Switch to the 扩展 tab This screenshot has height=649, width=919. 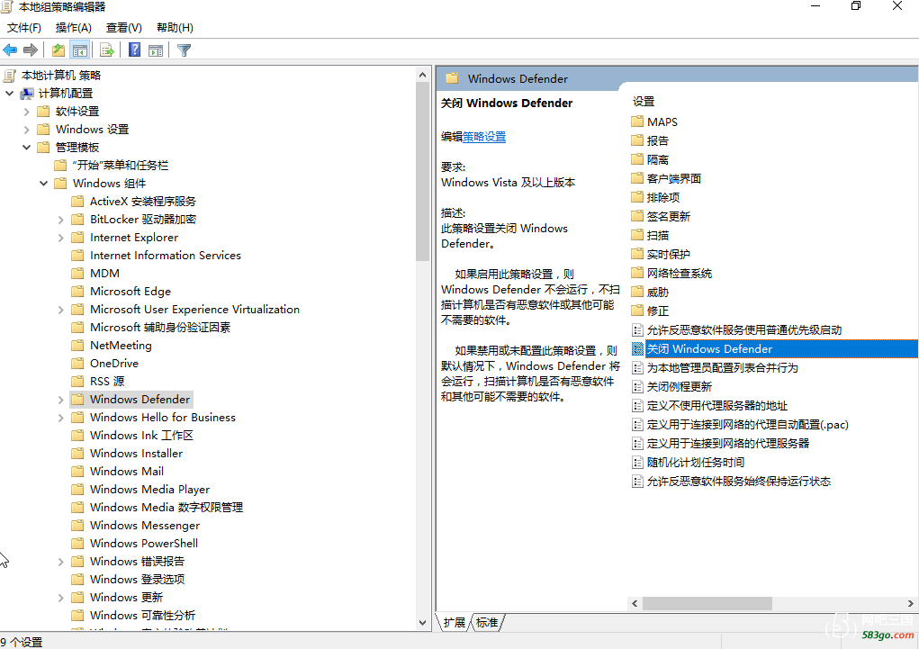coord(455,622)
